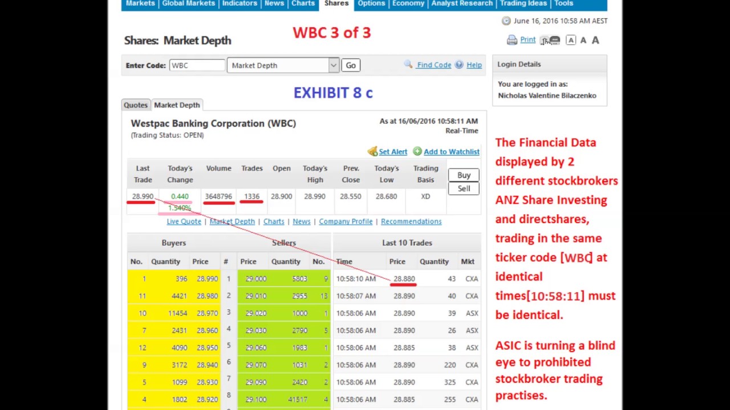Open the News menu in top navigation
Viewport: 730px width, 410px height.
274,3
